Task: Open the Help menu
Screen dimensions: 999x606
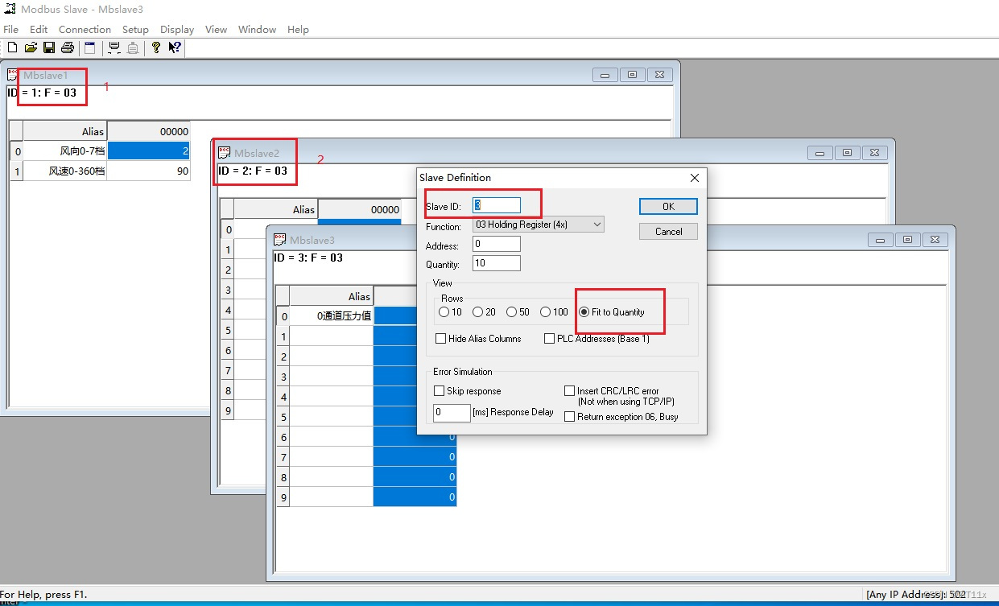Action: (298, 29)
